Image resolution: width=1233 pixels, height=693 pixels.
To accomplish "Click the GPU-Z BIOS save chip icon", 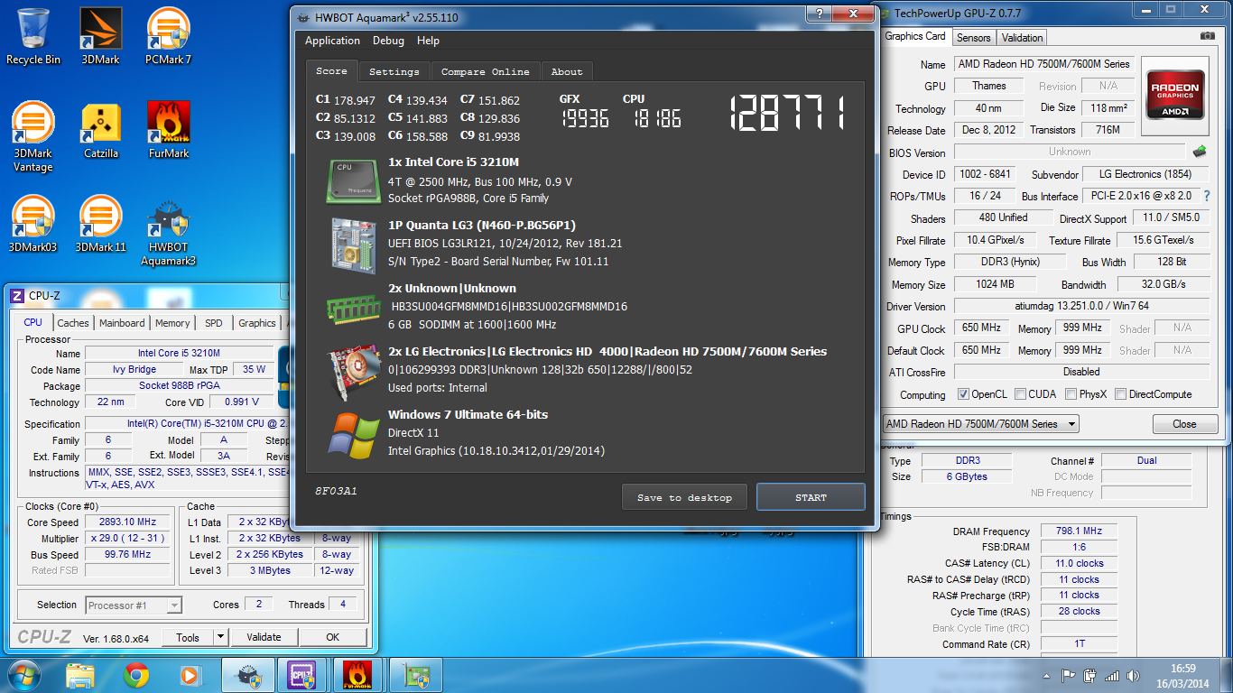I will [x=1200, y=152].
